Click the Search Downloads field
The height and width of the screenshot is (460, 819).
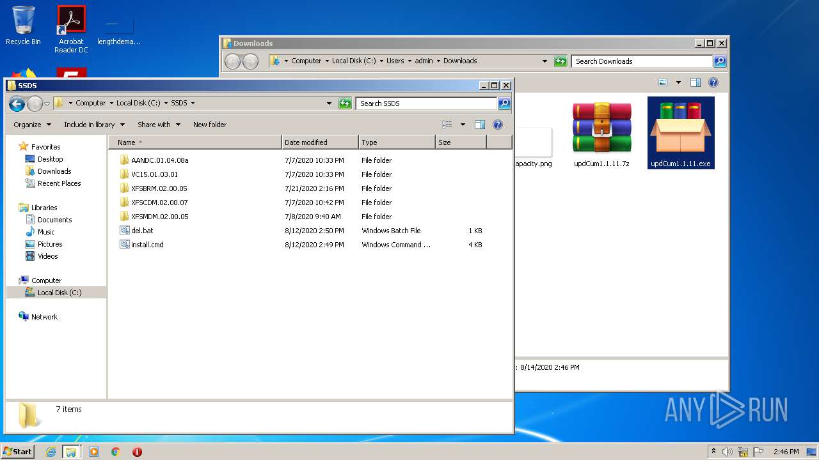tap(642, 61)
